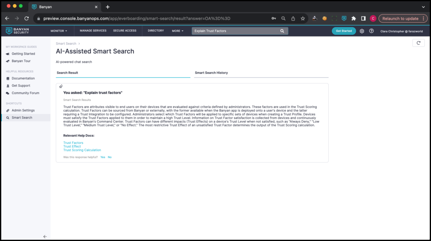This screenshot has height=241, width=431.
Task: Click the browser back arrow
Action: (7, 18)
